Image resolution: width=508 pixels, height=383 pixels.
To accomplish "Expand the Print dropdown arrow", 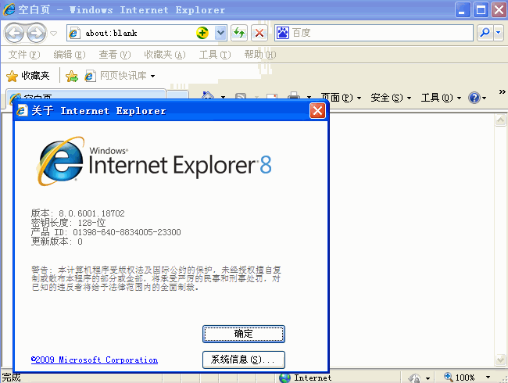I will pos(309,97).
